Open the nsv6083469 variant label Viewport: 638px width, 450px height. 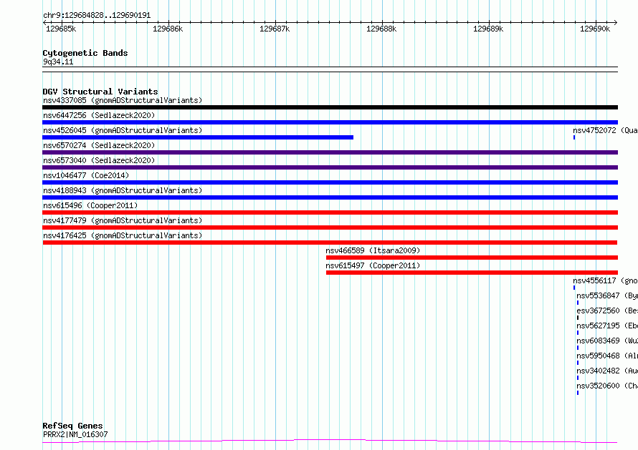coord(607,341)
